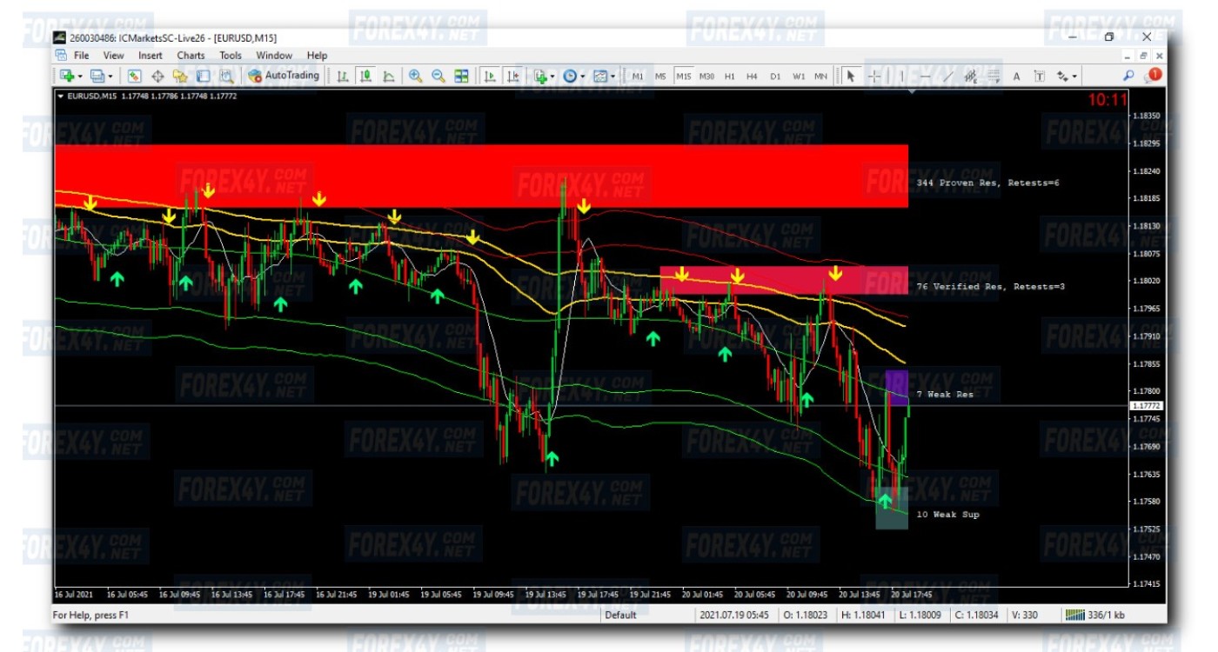The width and height of the screenshot is (1218, 652).
Task: Open the Insert menu
Action: tap(151, 56)
